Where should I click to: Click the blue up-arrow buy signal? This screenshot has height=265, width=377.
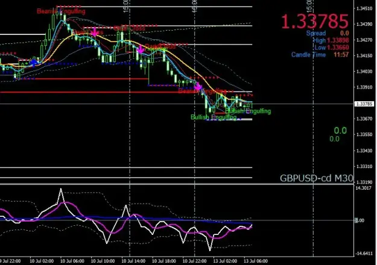point(34,63)
